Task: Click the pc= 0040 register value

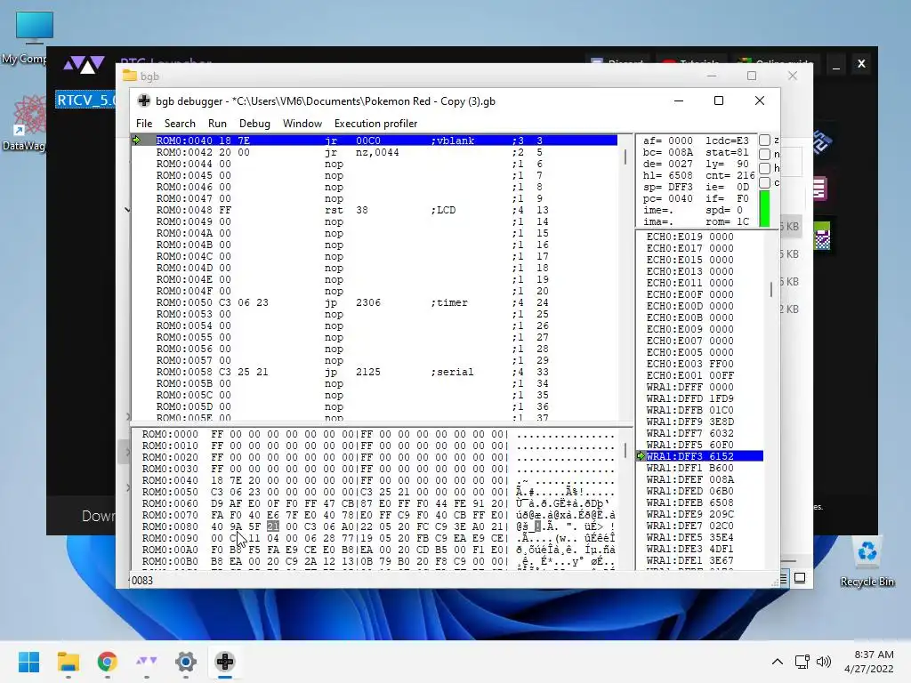Action: [x=668, y=198]
